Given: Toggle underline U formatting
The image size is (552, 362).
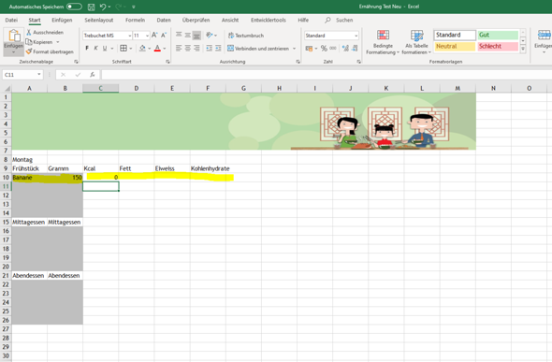Looking at the screenshot, I should tap(105, 49).
